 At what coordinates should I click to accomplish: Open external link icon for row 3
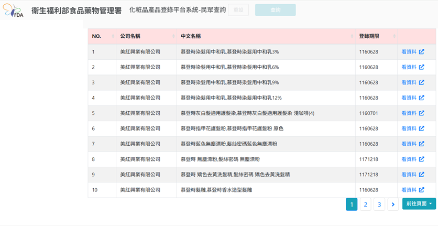pos(421,82)
